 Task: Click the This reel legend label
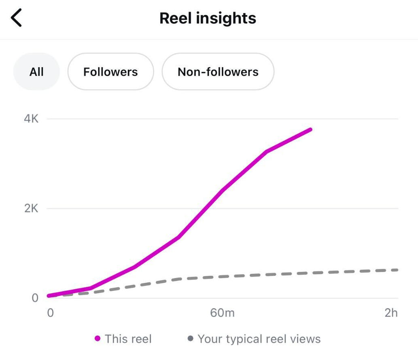[128, 339]
